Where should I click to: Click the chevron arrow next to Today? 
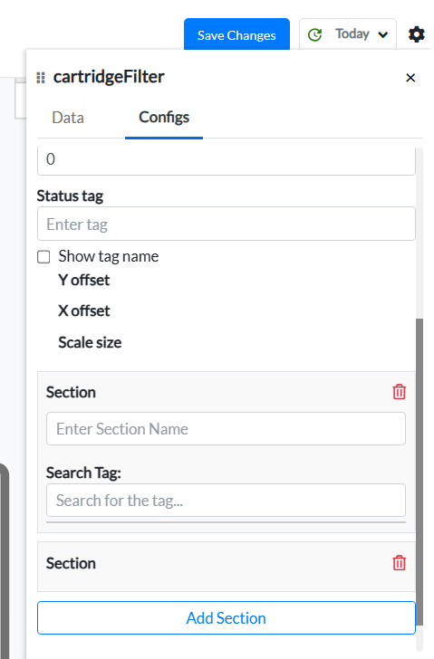click(x=382, y=35)
